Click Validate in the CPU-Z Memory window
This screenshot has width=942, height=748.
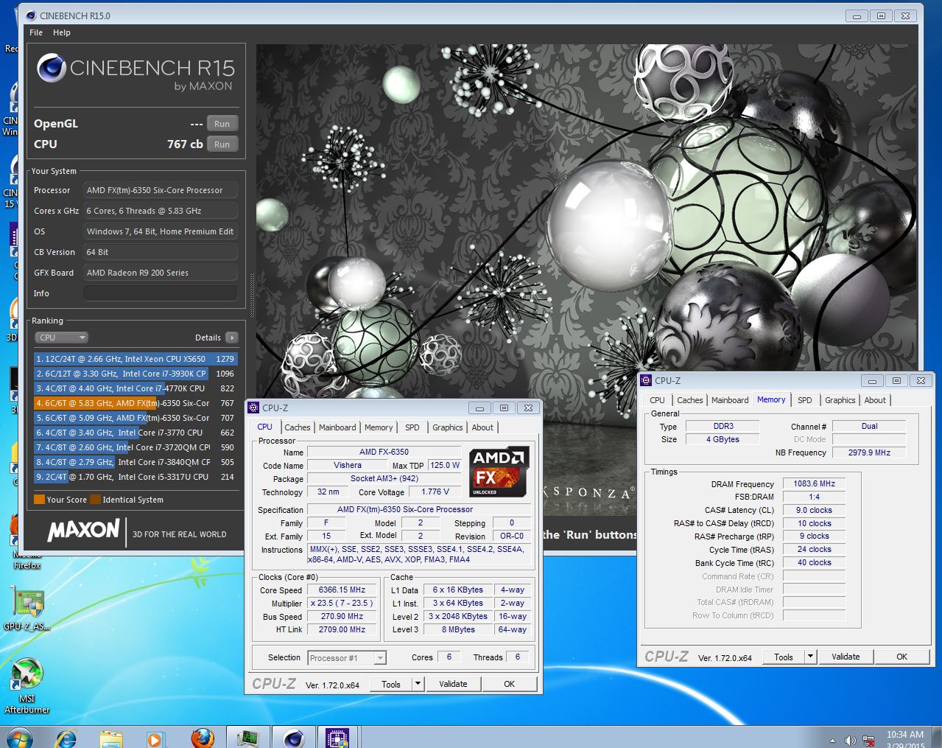point(846,657)
